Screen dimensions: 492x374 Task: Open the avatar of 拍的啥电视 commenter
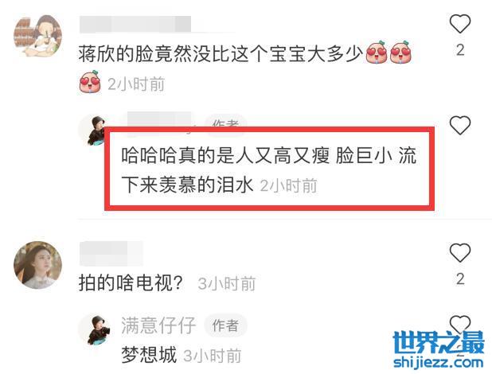[x=38, y=265]
